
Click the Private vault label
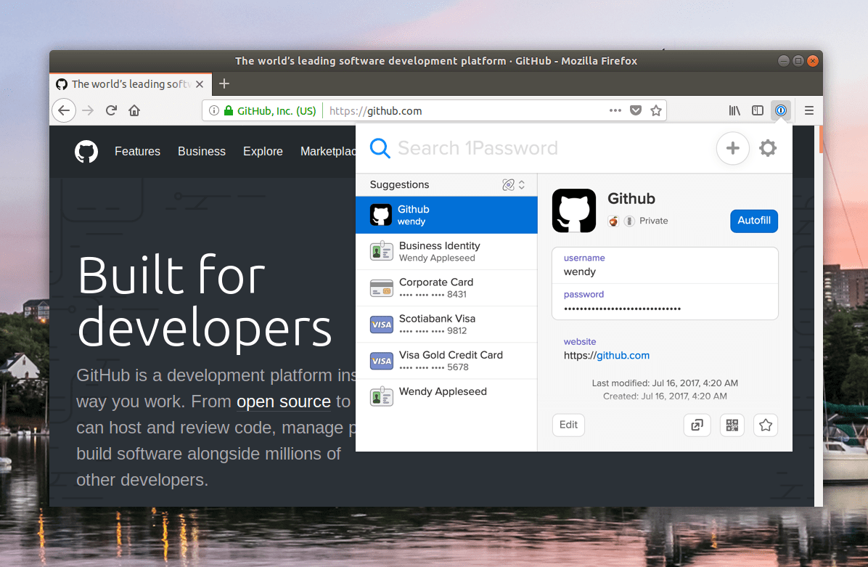click(x=654, y=221)
